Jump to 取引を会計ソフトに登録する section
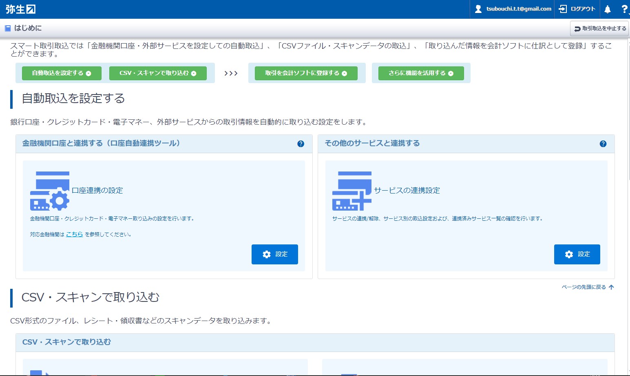The image size is (630, 376). (306, 73)
